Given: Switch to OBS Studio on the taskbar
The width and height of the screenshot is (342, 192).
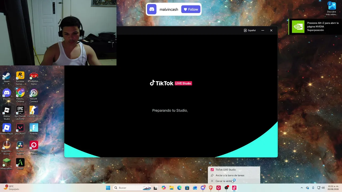Looking at the screenshot, I should point(226,188).
